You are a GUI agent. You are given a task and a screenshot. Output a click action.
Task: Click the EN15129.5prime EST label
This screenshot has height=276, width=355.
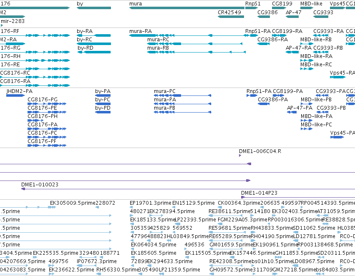point(194,203)
